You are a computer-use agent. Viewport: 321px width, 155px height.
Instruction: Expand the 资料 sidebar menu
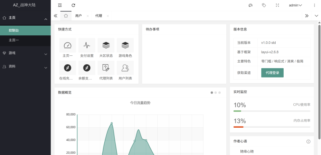[25, 67]
